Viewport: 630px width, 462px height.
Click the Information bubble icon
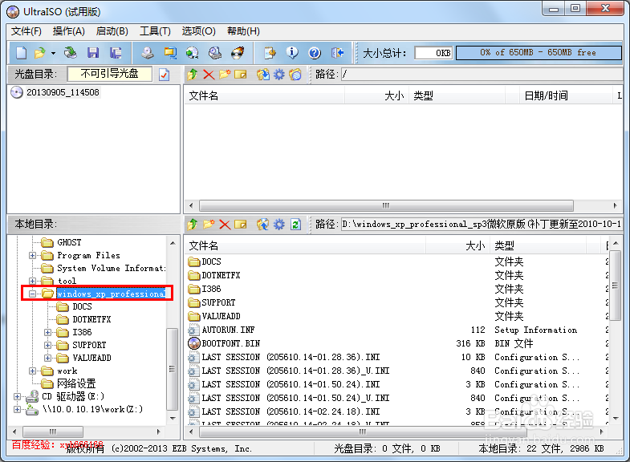[292, 53]
